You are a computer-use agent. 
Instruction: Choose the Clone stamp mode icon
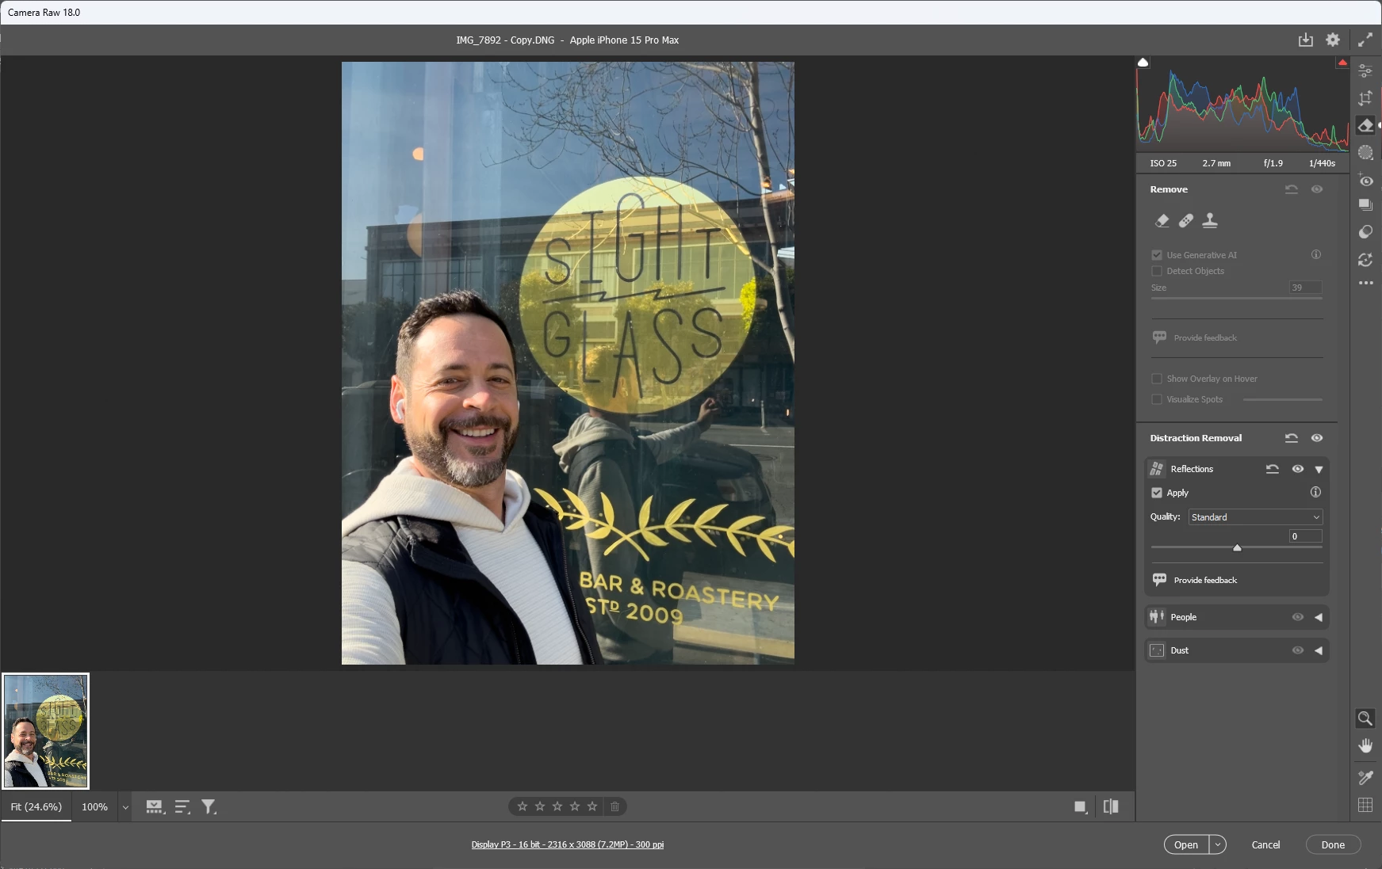[1209, 220]
